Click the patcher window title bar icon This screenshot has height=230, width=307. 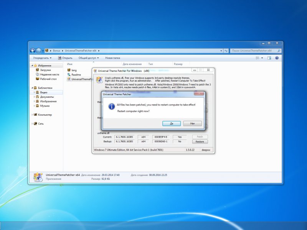coord(95,71)
